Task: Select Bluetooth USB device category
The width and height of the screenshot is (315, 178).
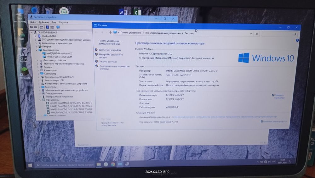Action: (49, 36)
